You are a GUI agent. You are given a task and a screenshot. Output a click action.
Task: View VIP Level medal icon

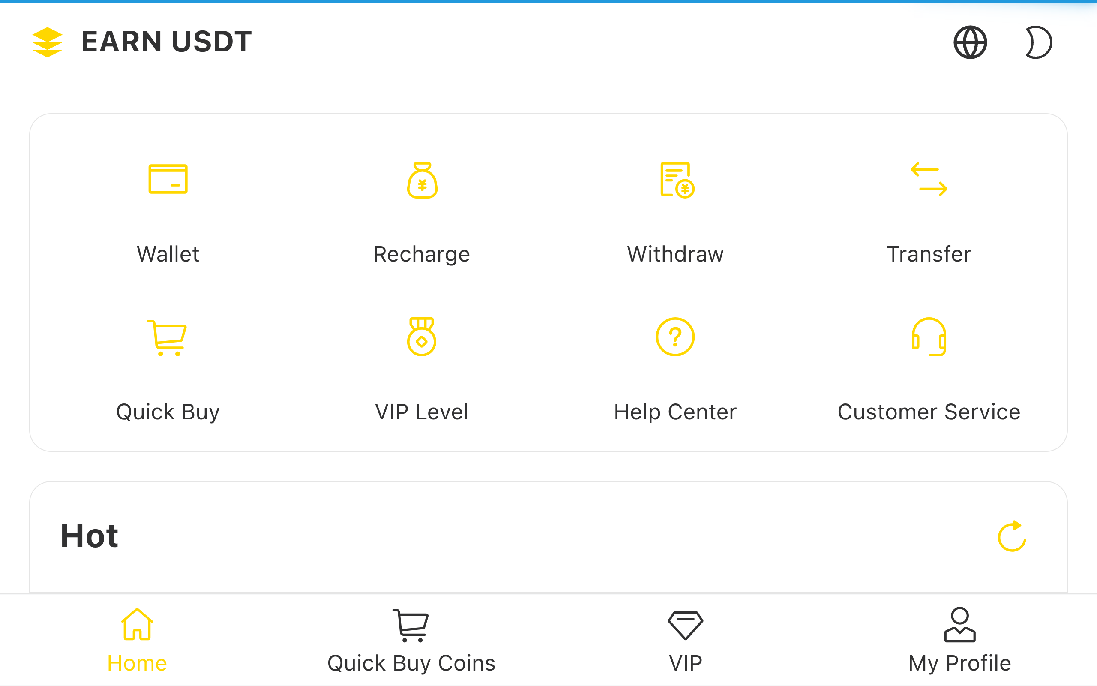point(422,337)
